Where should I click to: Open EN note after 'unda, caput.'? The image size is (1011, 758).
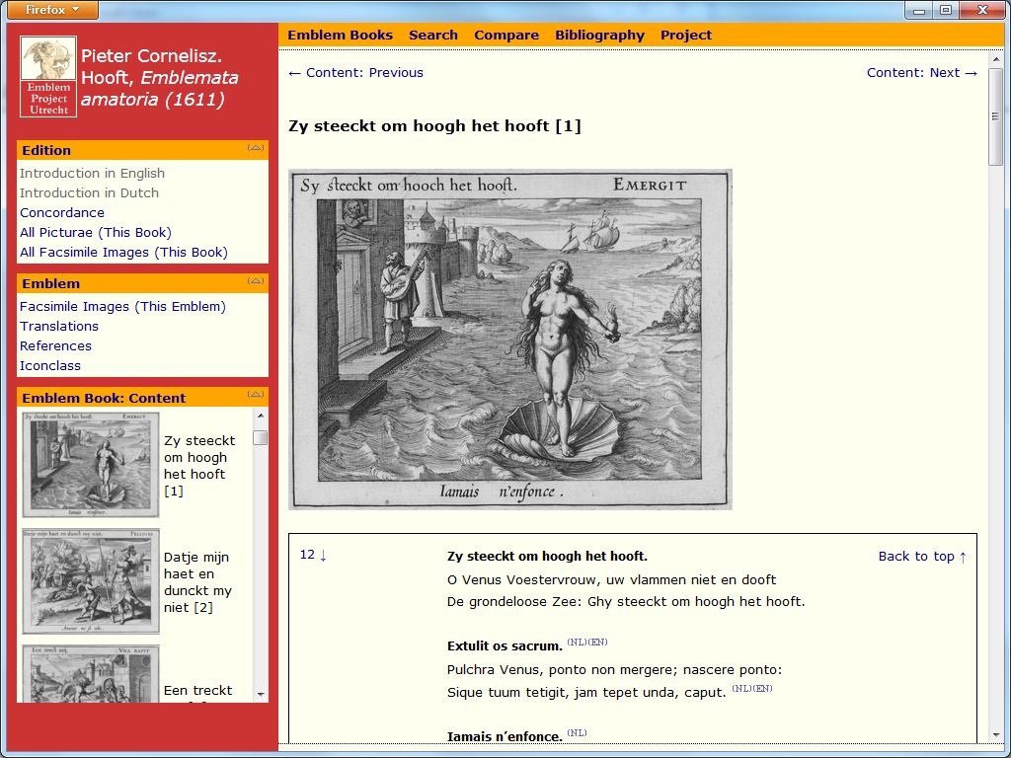coord(762,688)
